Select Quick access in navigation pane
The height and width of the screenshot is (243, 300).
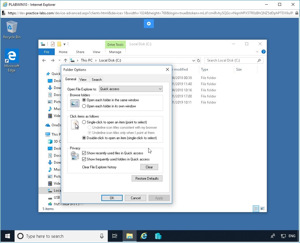tap(54, 74)
